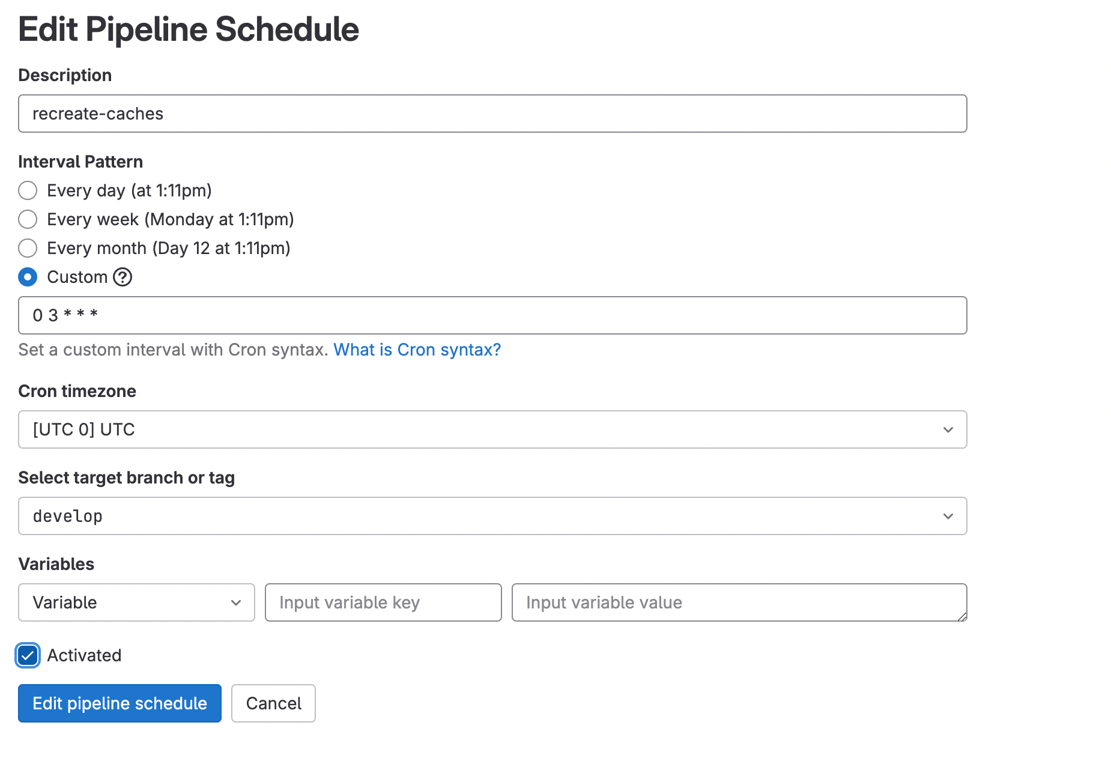
Task: Select the "Every month (Day 12)" option
Action: point(28,248)
